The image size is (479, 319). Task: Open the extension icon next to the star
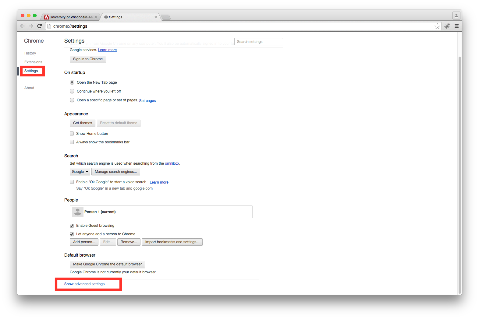(x=447, y=26)
